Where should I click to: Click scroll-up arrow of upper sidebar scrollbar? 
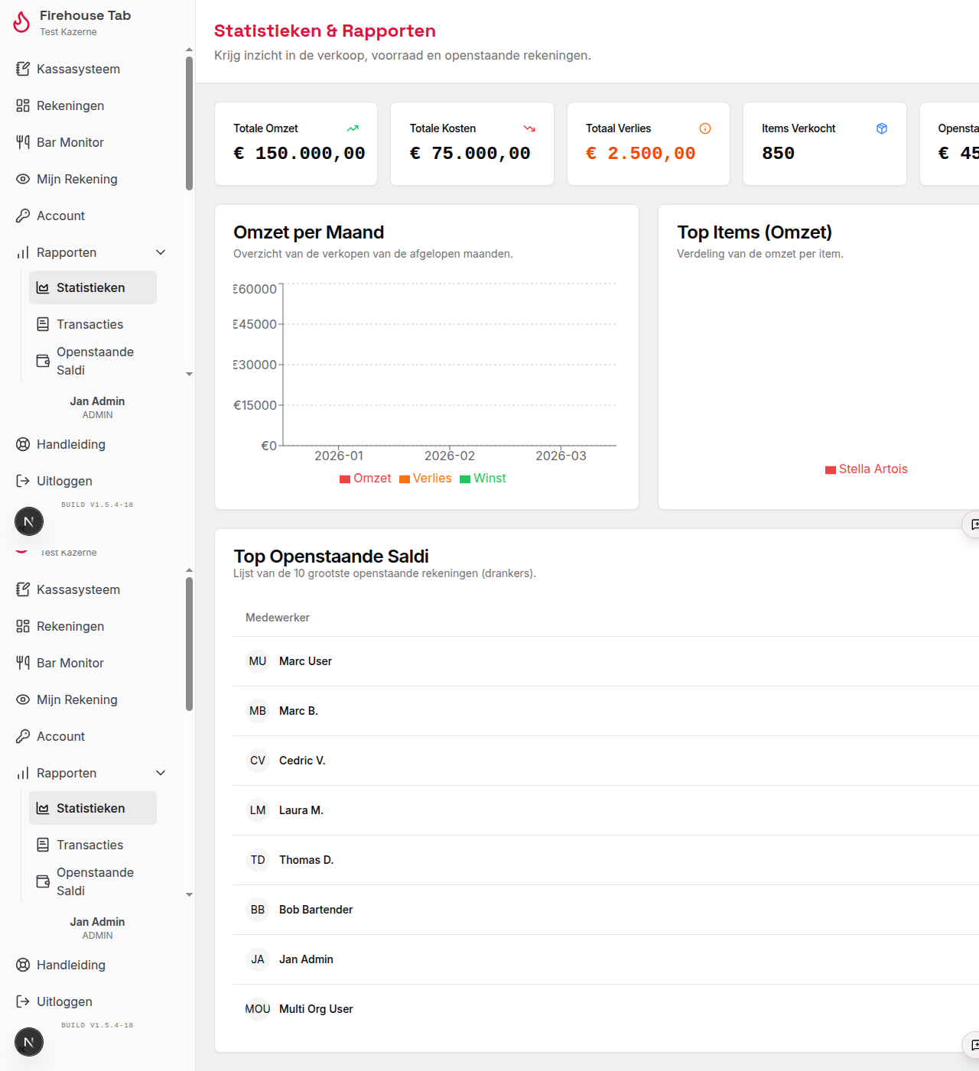click(x=189, y=50)
